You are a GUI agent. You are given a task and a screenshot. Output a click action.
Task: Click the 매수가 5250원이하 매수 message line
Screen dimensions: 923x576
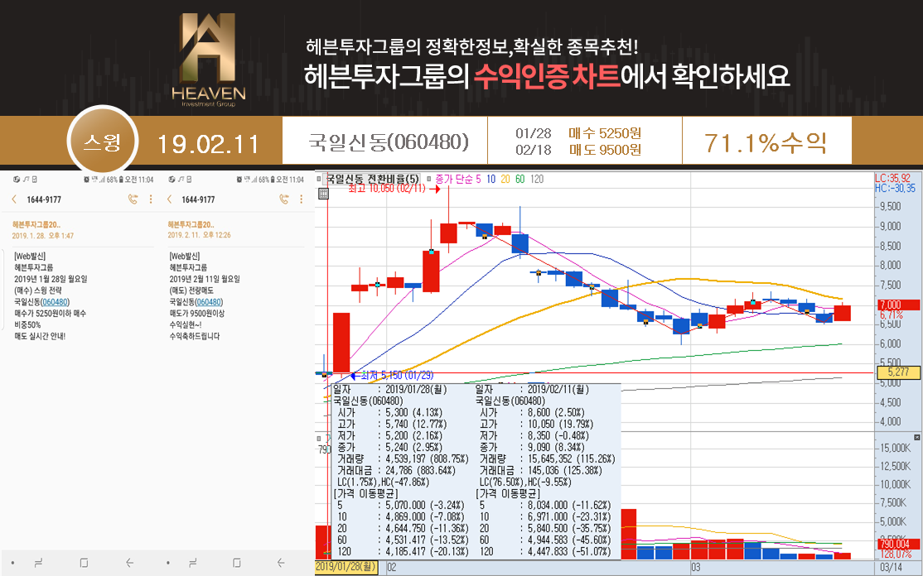coord(50,314)
